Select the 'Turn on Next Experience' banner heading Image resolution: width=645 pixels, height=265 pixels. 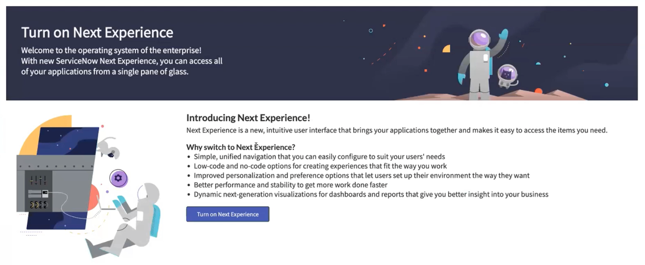(97, 32)
